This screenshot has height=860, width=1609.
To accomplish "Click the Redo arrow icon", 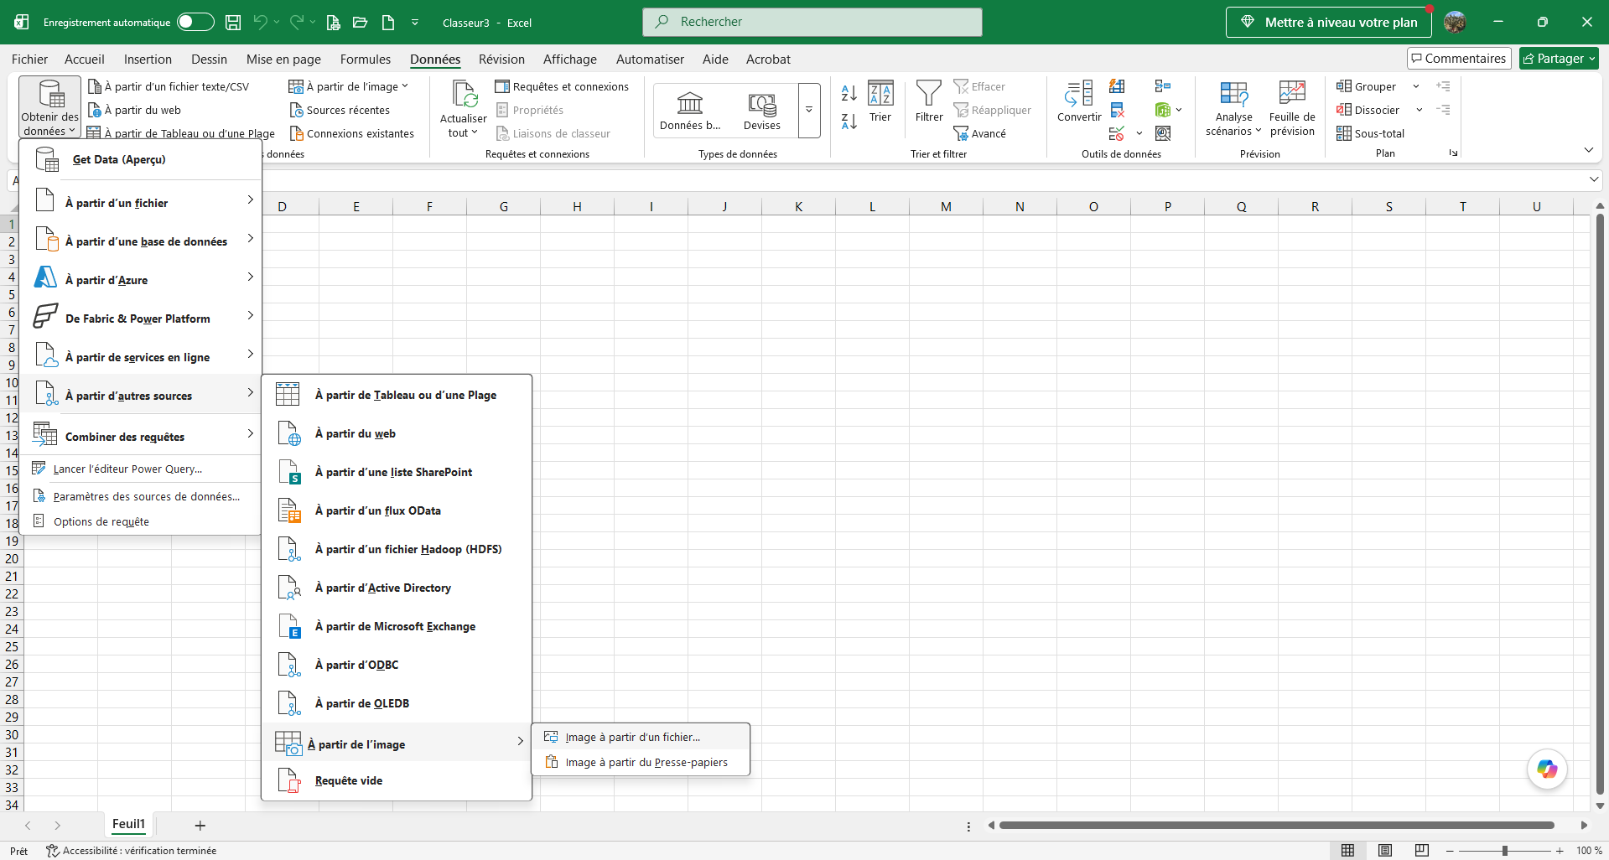I will pos(296,23).
